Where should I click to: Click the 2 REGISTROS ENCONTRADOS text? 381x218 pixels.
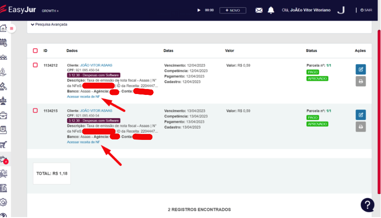(199, 209)
